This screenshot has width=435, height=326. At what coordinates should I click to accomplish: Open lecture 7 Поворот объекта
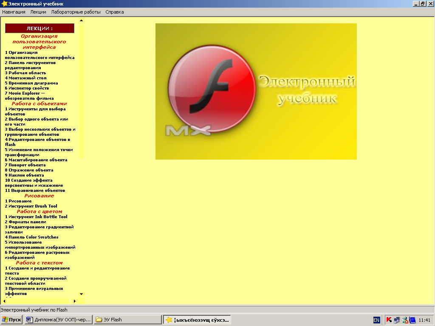[x=25, y=165]
